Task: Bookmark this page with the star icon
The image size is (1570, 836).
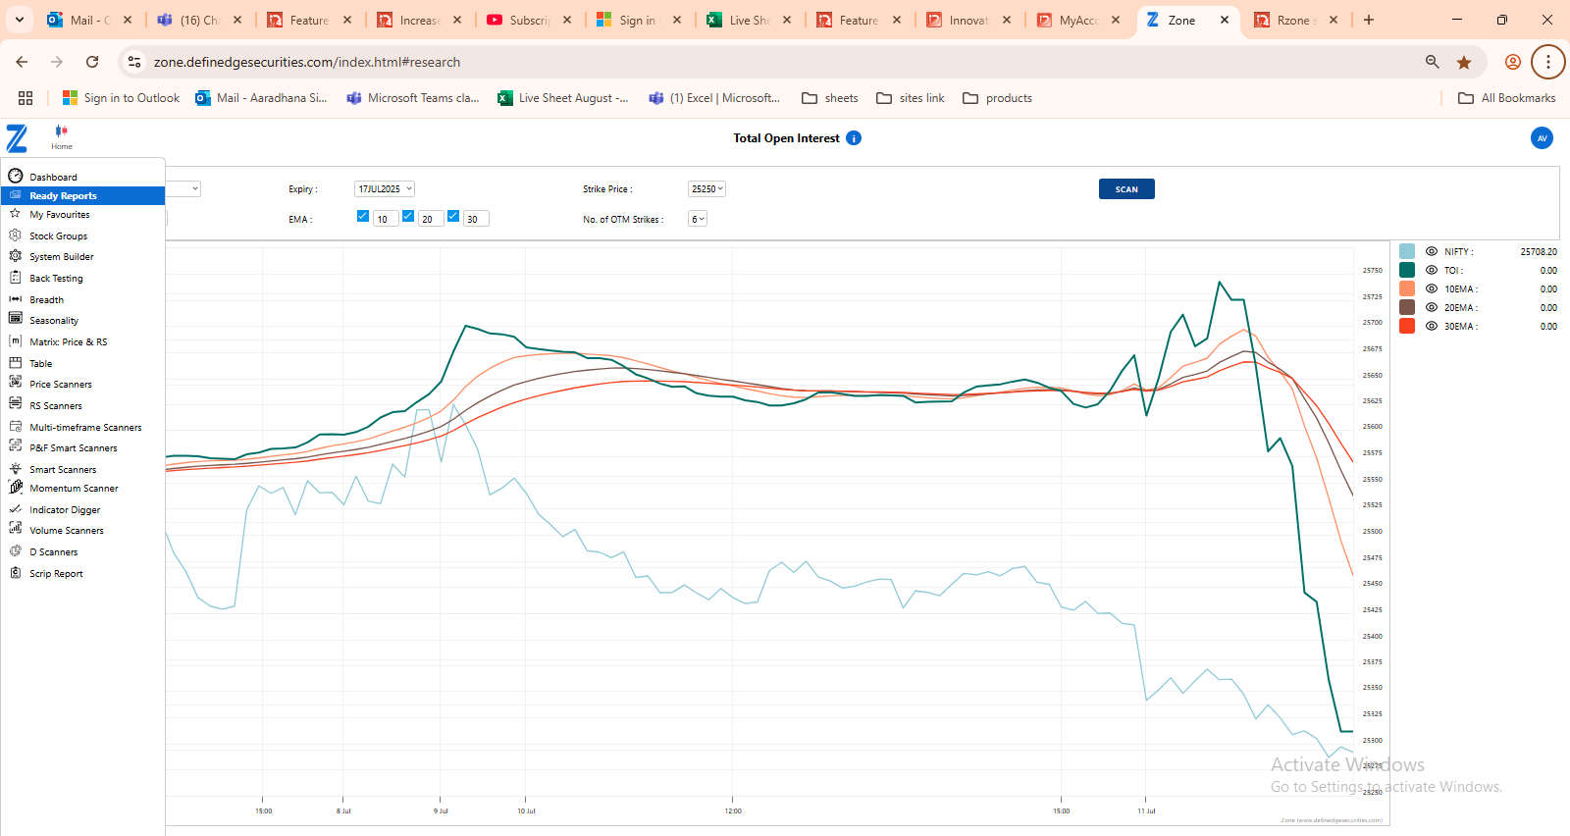Action: [1464, 62]
